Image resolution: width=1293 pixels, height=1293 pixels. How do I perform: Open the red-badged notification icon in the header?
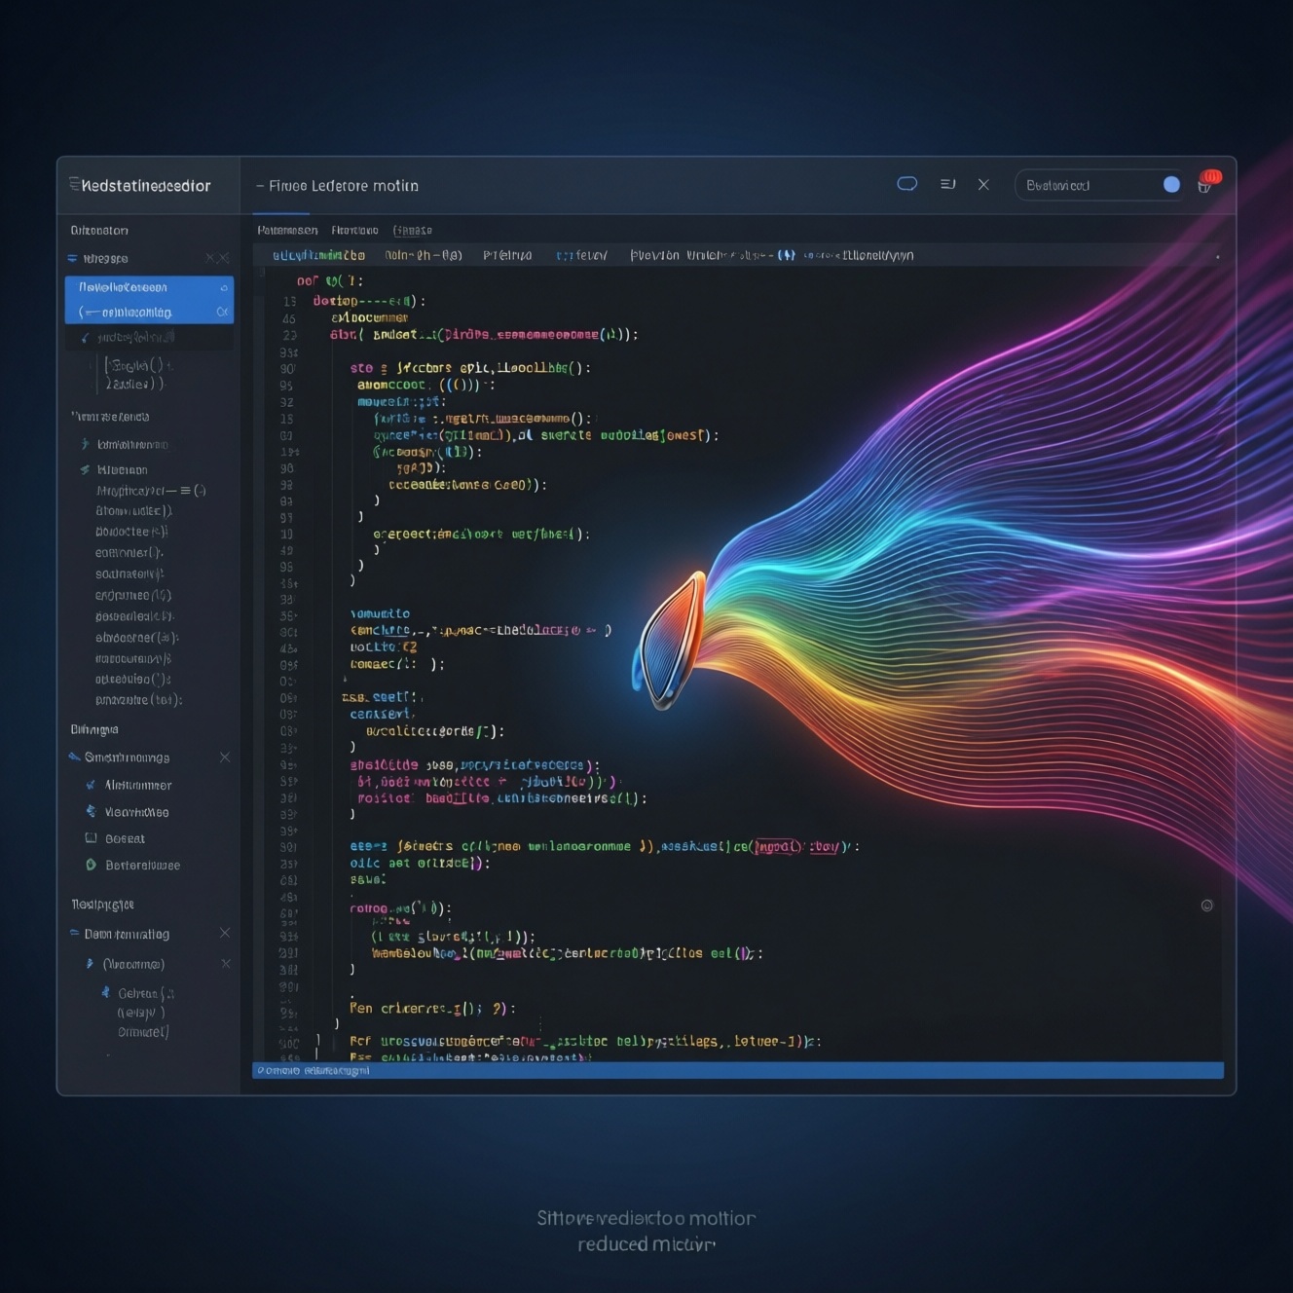(x=1208, y=181)
